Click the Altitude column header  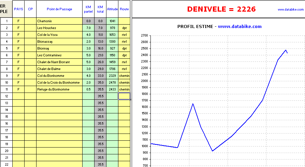pyautogui.click(x=112, y=9)
